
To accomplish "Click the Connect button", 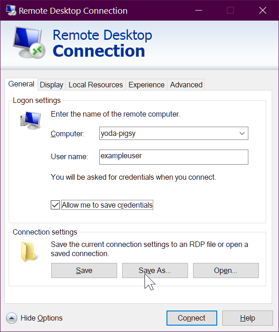I will 192,318.
